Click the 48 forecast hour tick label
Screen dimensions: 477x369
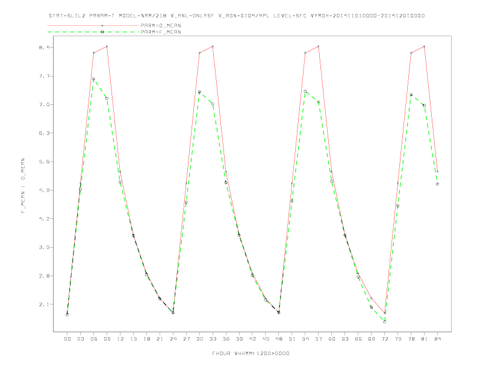[279, 339]
